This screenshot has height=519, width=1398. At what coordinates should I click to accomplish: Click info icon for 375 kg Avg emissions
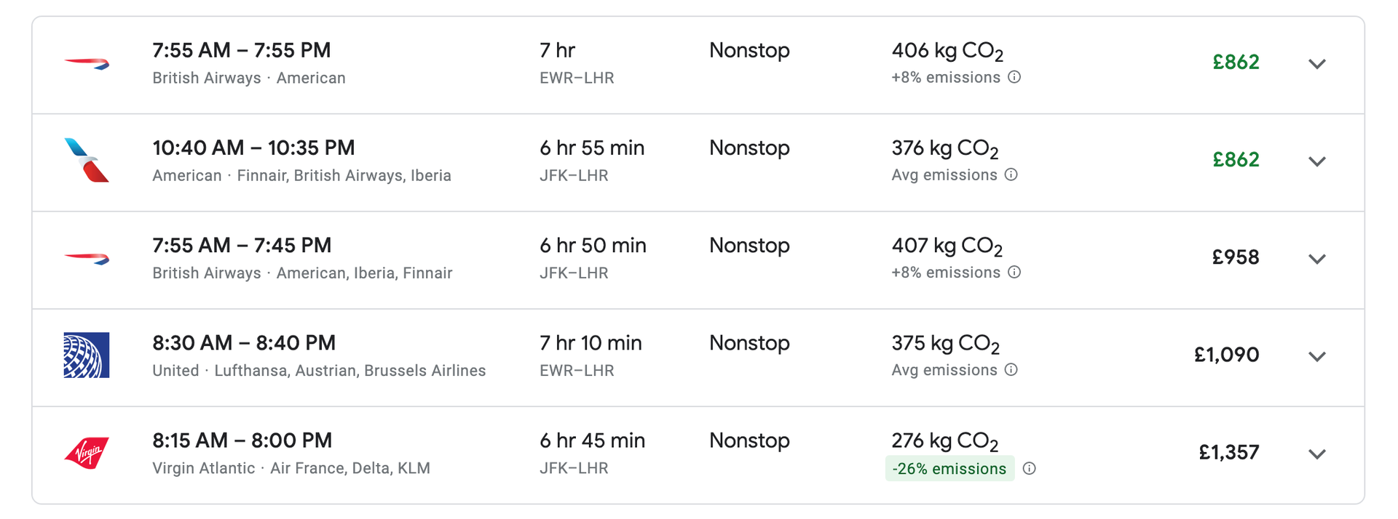tap(1011, 369)
